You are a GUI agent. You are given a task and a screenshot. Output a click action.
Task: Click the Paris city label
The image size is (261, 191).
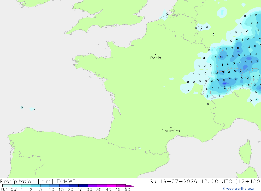(156, 58)
